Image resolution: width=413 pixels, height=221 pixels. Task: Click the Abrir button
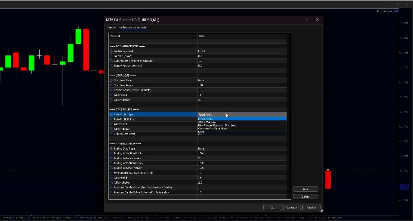pos(305,189)
